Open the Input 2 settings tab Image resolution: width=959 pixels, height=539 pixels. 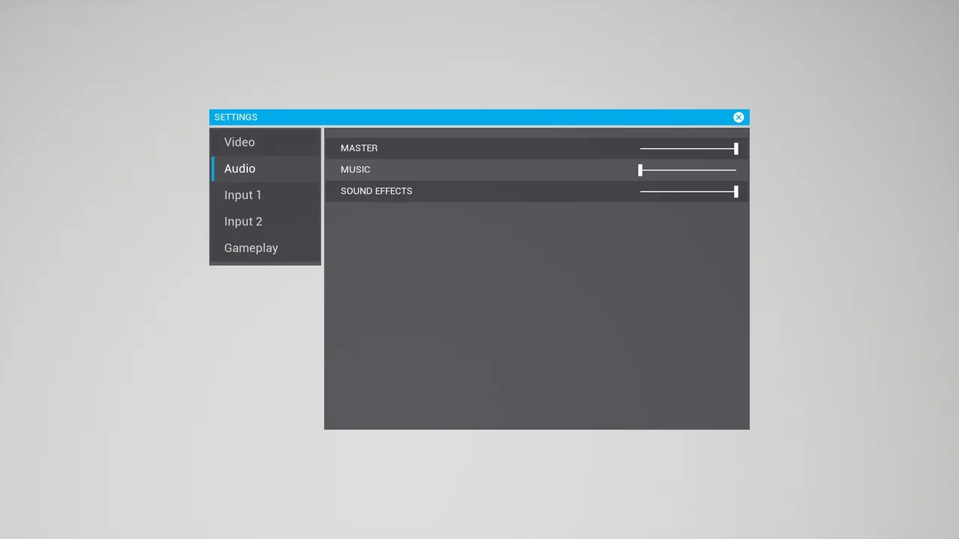243,222
